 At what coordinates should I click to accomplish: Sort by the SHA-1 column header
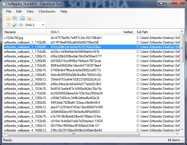point(85,32)
